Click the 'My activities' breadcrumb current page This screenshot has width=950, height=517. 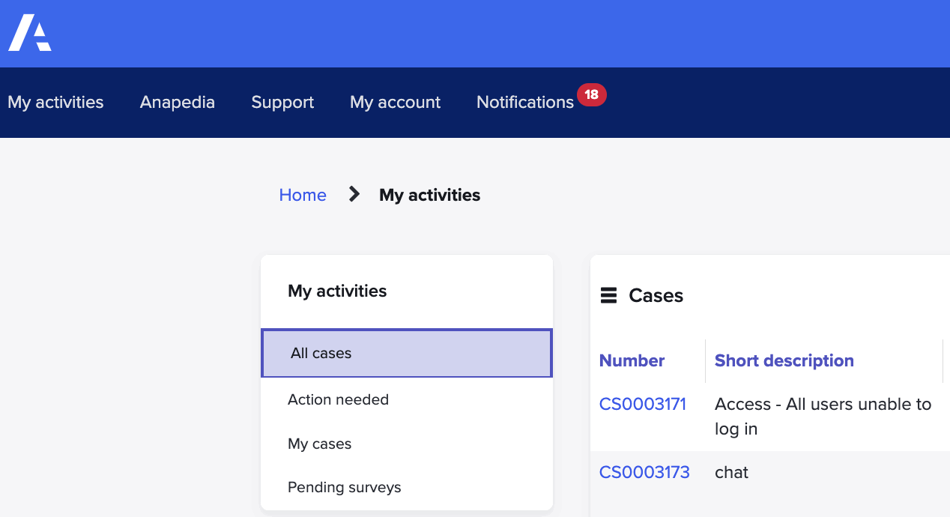[x=430, y=195]
